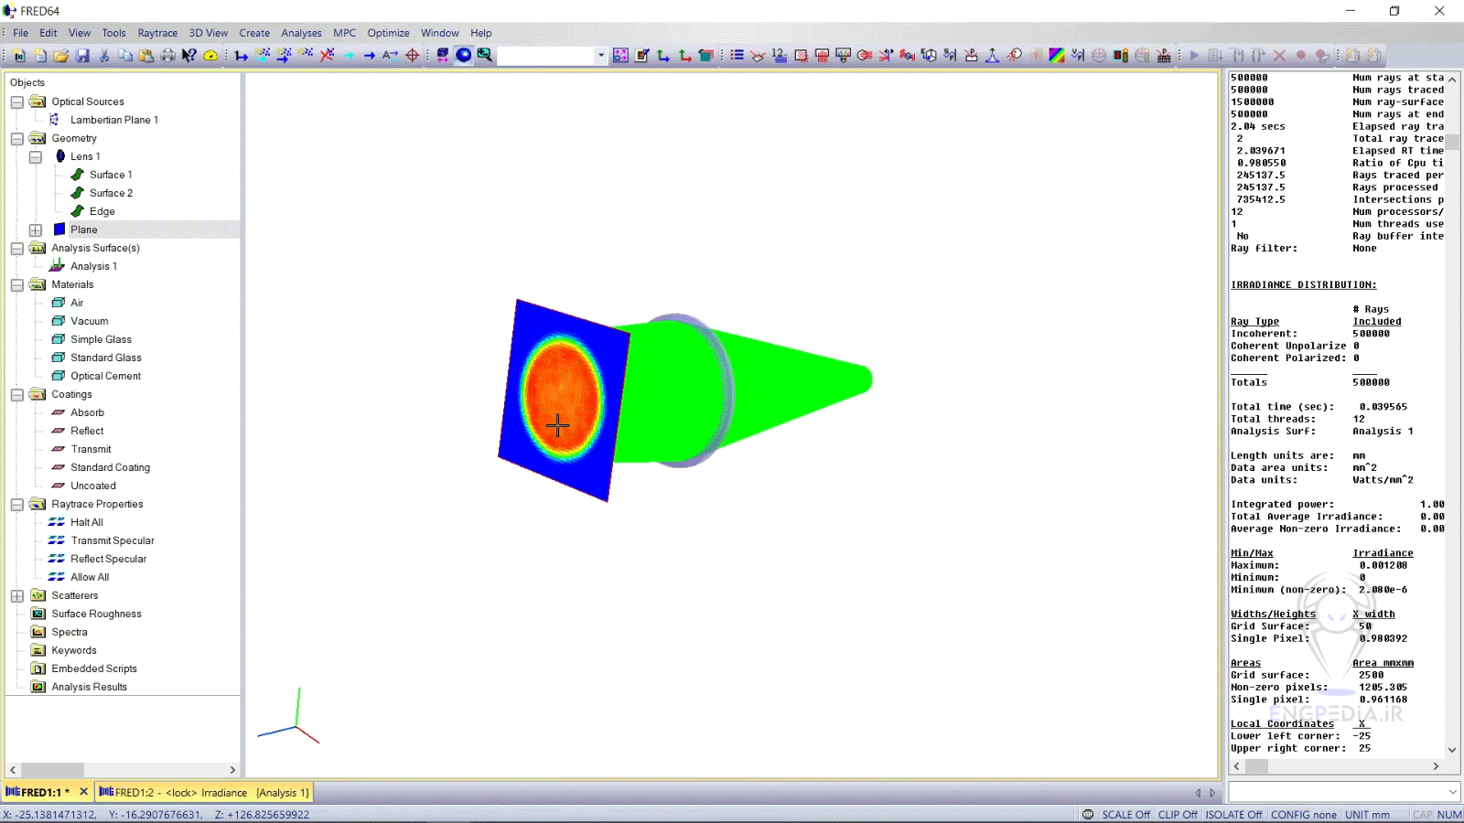
Task: Click the magnifier zoom toolbar icon
Action: click(485, 56)
